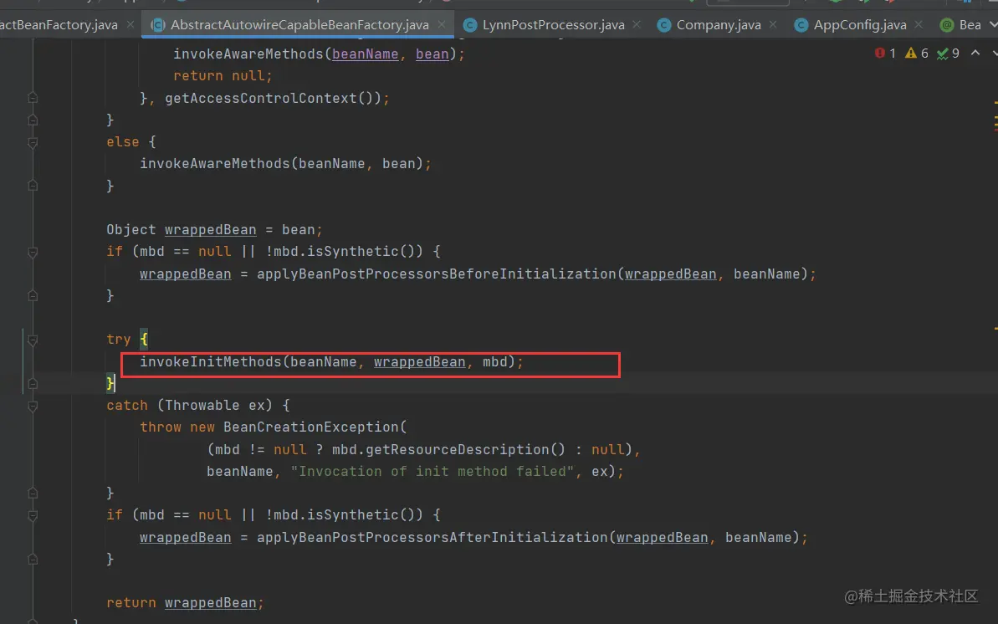
Task: Click invokeAwareMethods inside the else block
Action: (215, 164)
